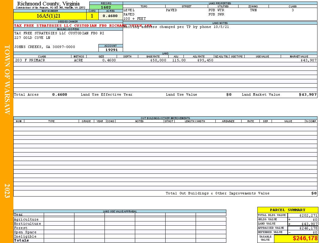319x243 pixels.
Task: Click the Commissioner of the Revenue address line
Action: point(50,8)
